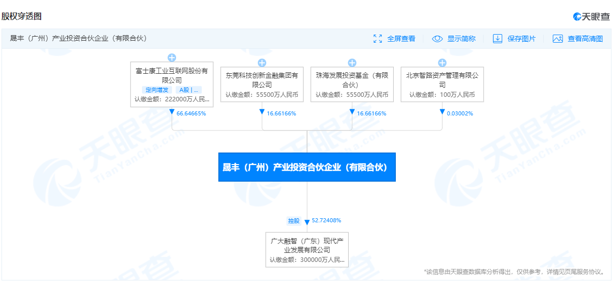Open 富士康工业互联网股份有限公司 node
The height and width of the screenshot is (288, 613).
[x=172, y=84]
